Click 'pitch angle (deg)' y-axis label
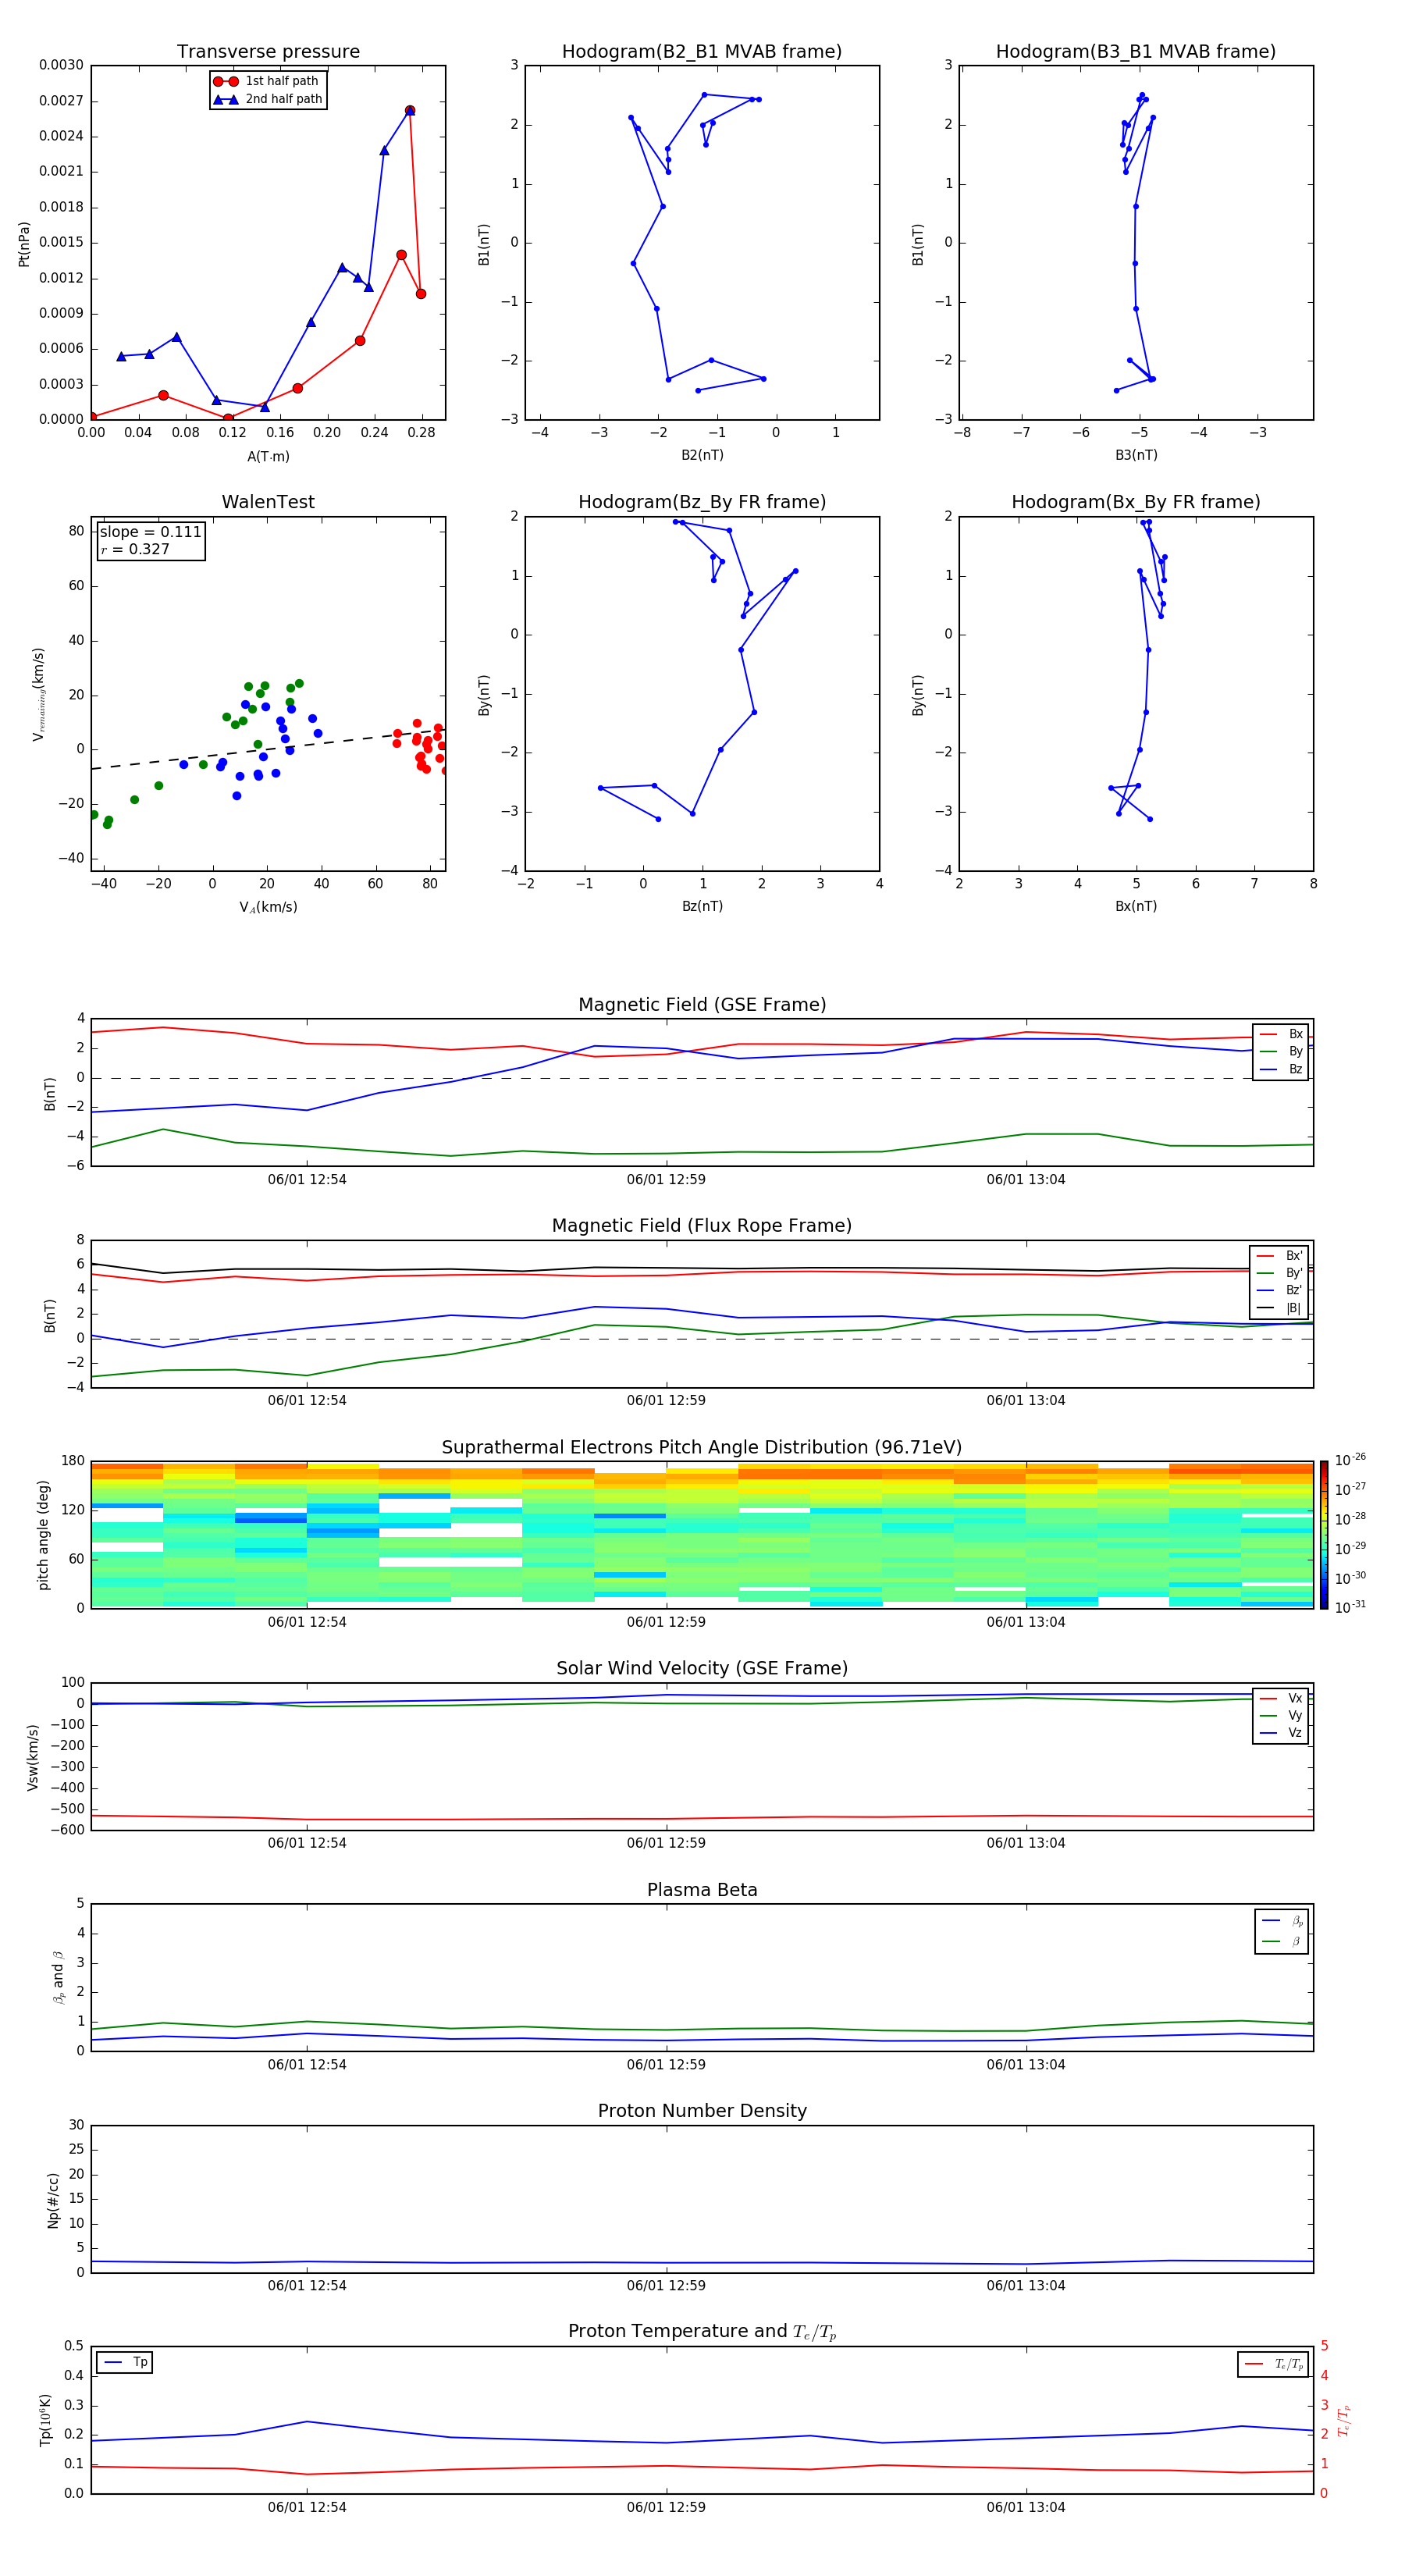The height and width of the screenshot is (2576, 1405). pyautogui.click(x=43, y=1535)
